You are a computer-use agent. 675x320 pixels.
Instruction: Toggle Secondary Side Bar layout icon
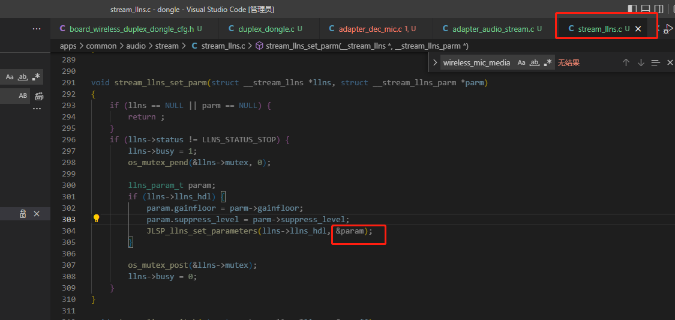point(658,8)
